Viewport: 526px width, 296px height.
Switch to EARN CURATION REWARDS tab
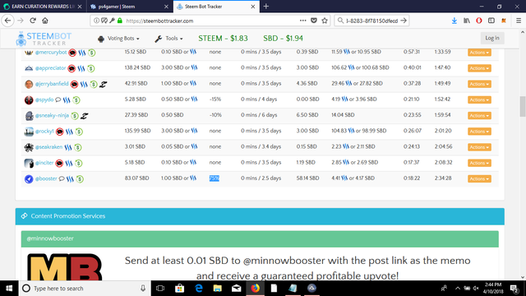tap(42, 7)
